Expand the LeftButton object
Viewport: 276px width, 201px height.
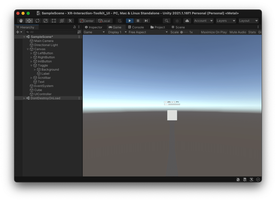[x=31, y=53]
